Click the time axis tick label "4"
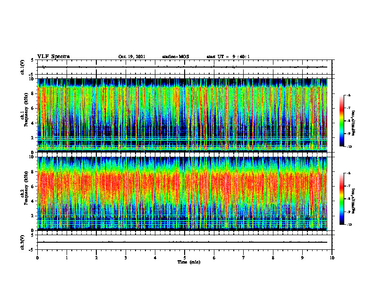This screenshot has width=374, height=289. click(155, 258)
